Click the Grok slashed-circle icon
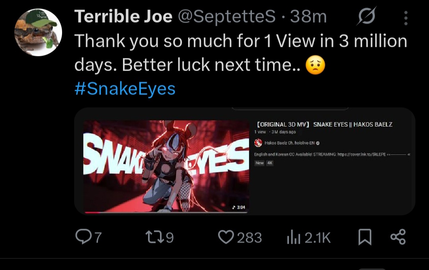 pos(367,17)
